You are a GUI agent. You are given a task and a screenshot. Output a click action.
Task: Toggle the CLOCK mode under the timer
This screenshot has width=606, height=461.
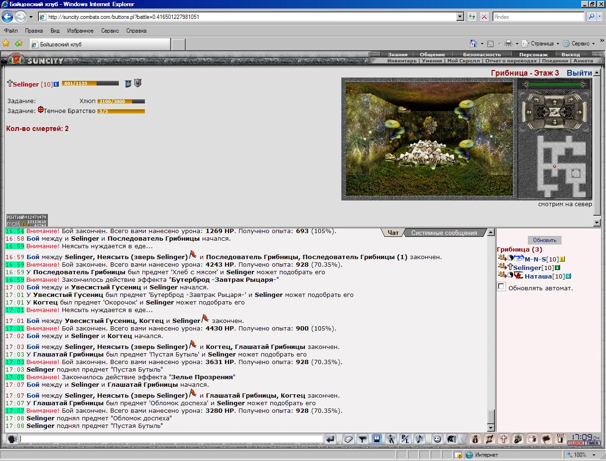576,443
